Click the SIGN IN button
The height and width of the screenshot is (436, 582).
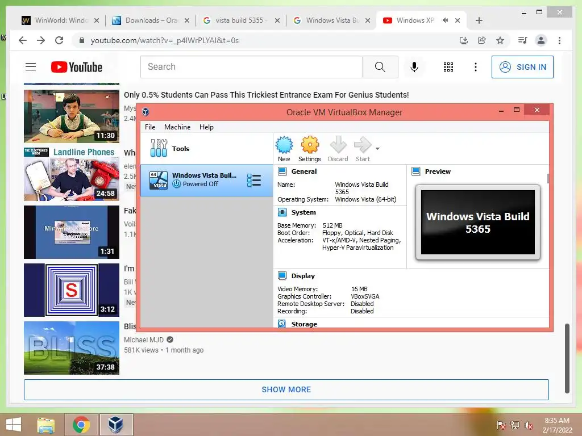click(x=522, y=67)
